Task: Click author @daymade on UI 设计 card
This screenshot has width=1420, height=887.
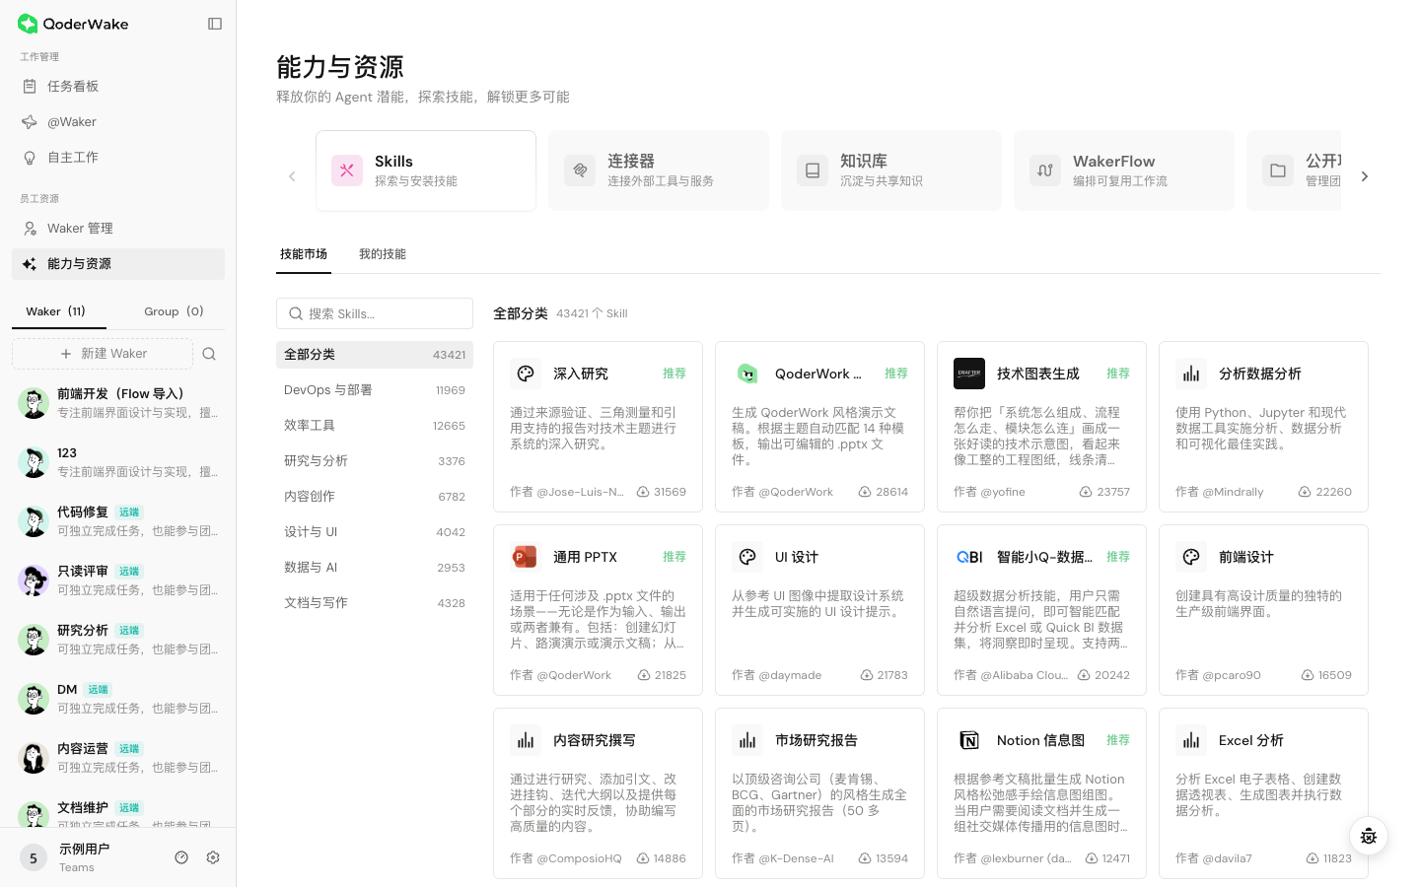Action: [x=776, y=675]
